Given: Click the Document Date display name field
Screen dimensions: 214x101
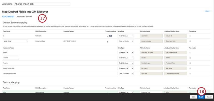Looking at the screenshot, I should pyautogui.click(x=176, y=41).
